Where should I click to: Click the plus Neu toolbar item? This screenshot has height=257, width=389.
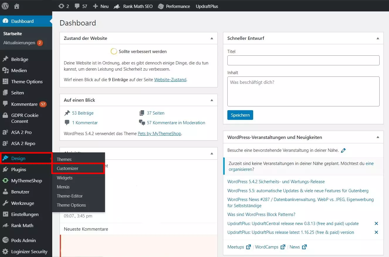click(x=101, y=6)
